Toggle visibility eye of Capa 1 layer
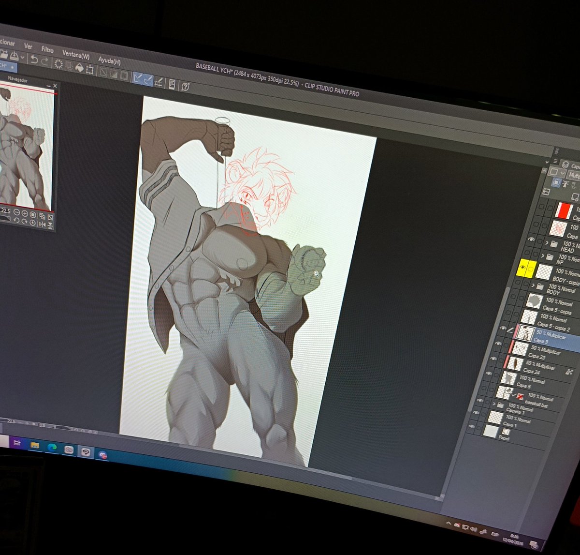 (x=476, y=413)
